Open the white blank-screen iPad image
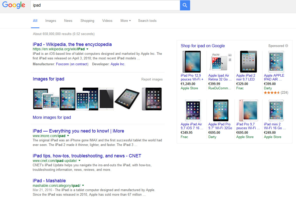This screenshot has height=200, width=296. [x=106, y=99]
